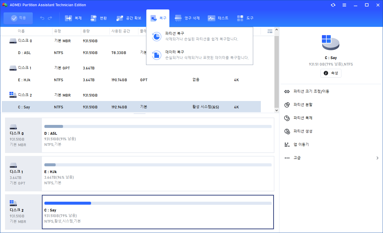Click the undo arrow icon
The height and width of the screenshot is (233, 383).
pos(42,18)
